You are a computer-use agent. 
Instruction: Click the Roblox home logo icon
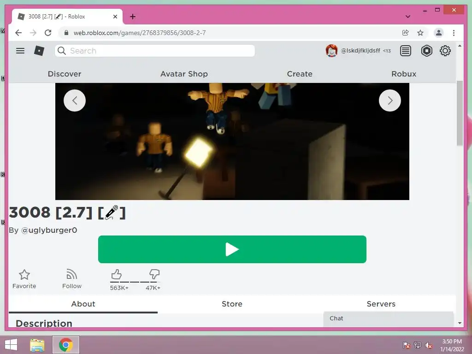click(39, 51)
